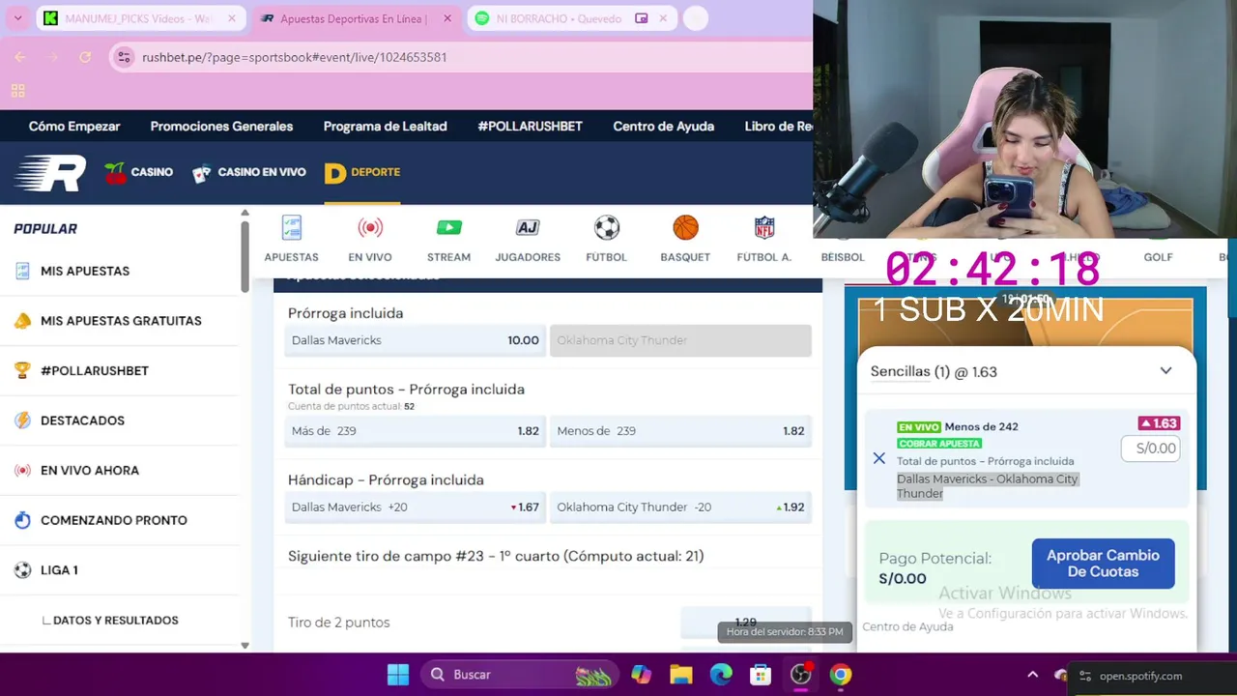
Task: Open the browser tab search dropdown
Action: [x=17, y=18]
